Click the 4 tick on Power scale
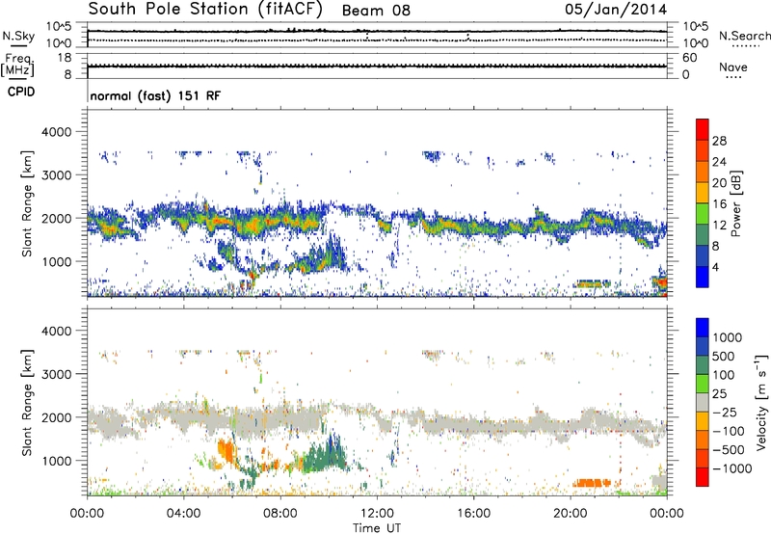This screenshot has width=771, height=534. coord(716,267)
